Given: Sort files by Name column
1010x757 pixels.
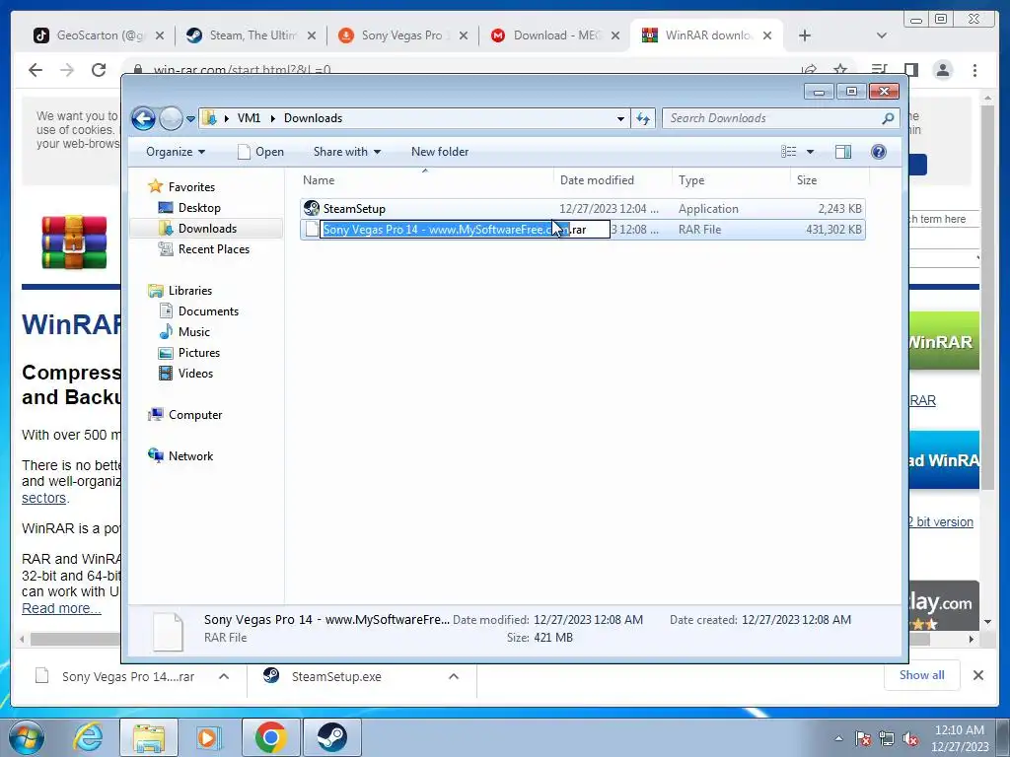Looking at the screenshot, I should 425,180.
